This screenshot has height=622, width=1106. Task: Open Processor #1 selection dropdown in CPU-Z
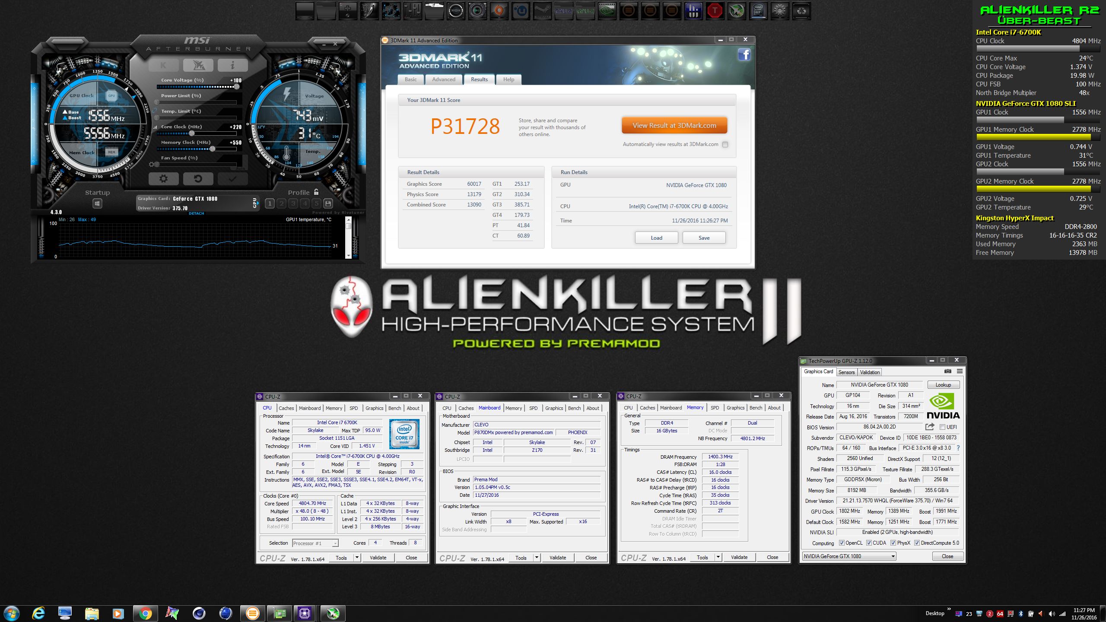pyautogui.click(x=315, y=543)
